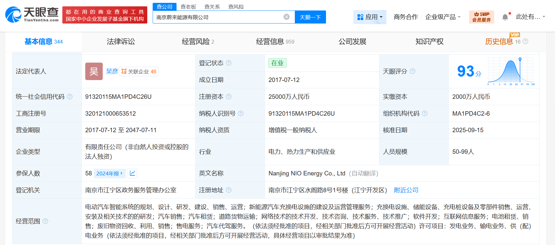Click the company name search field
555x245 pixels.
click(218, 17)
